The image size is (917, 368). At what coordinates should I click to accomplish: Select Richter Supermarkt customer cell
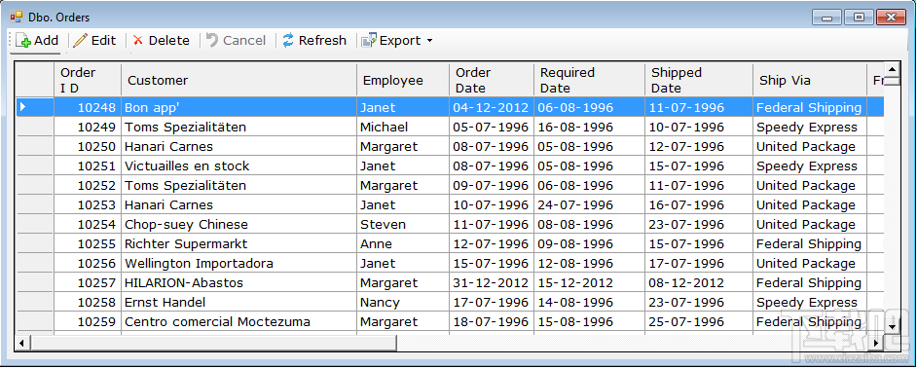tap(238, 244)
